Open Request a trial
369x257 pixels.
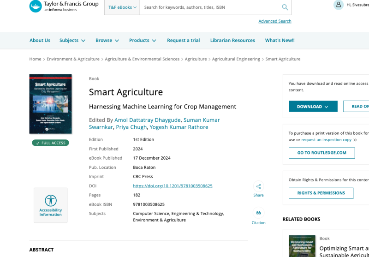pos(183,41)
